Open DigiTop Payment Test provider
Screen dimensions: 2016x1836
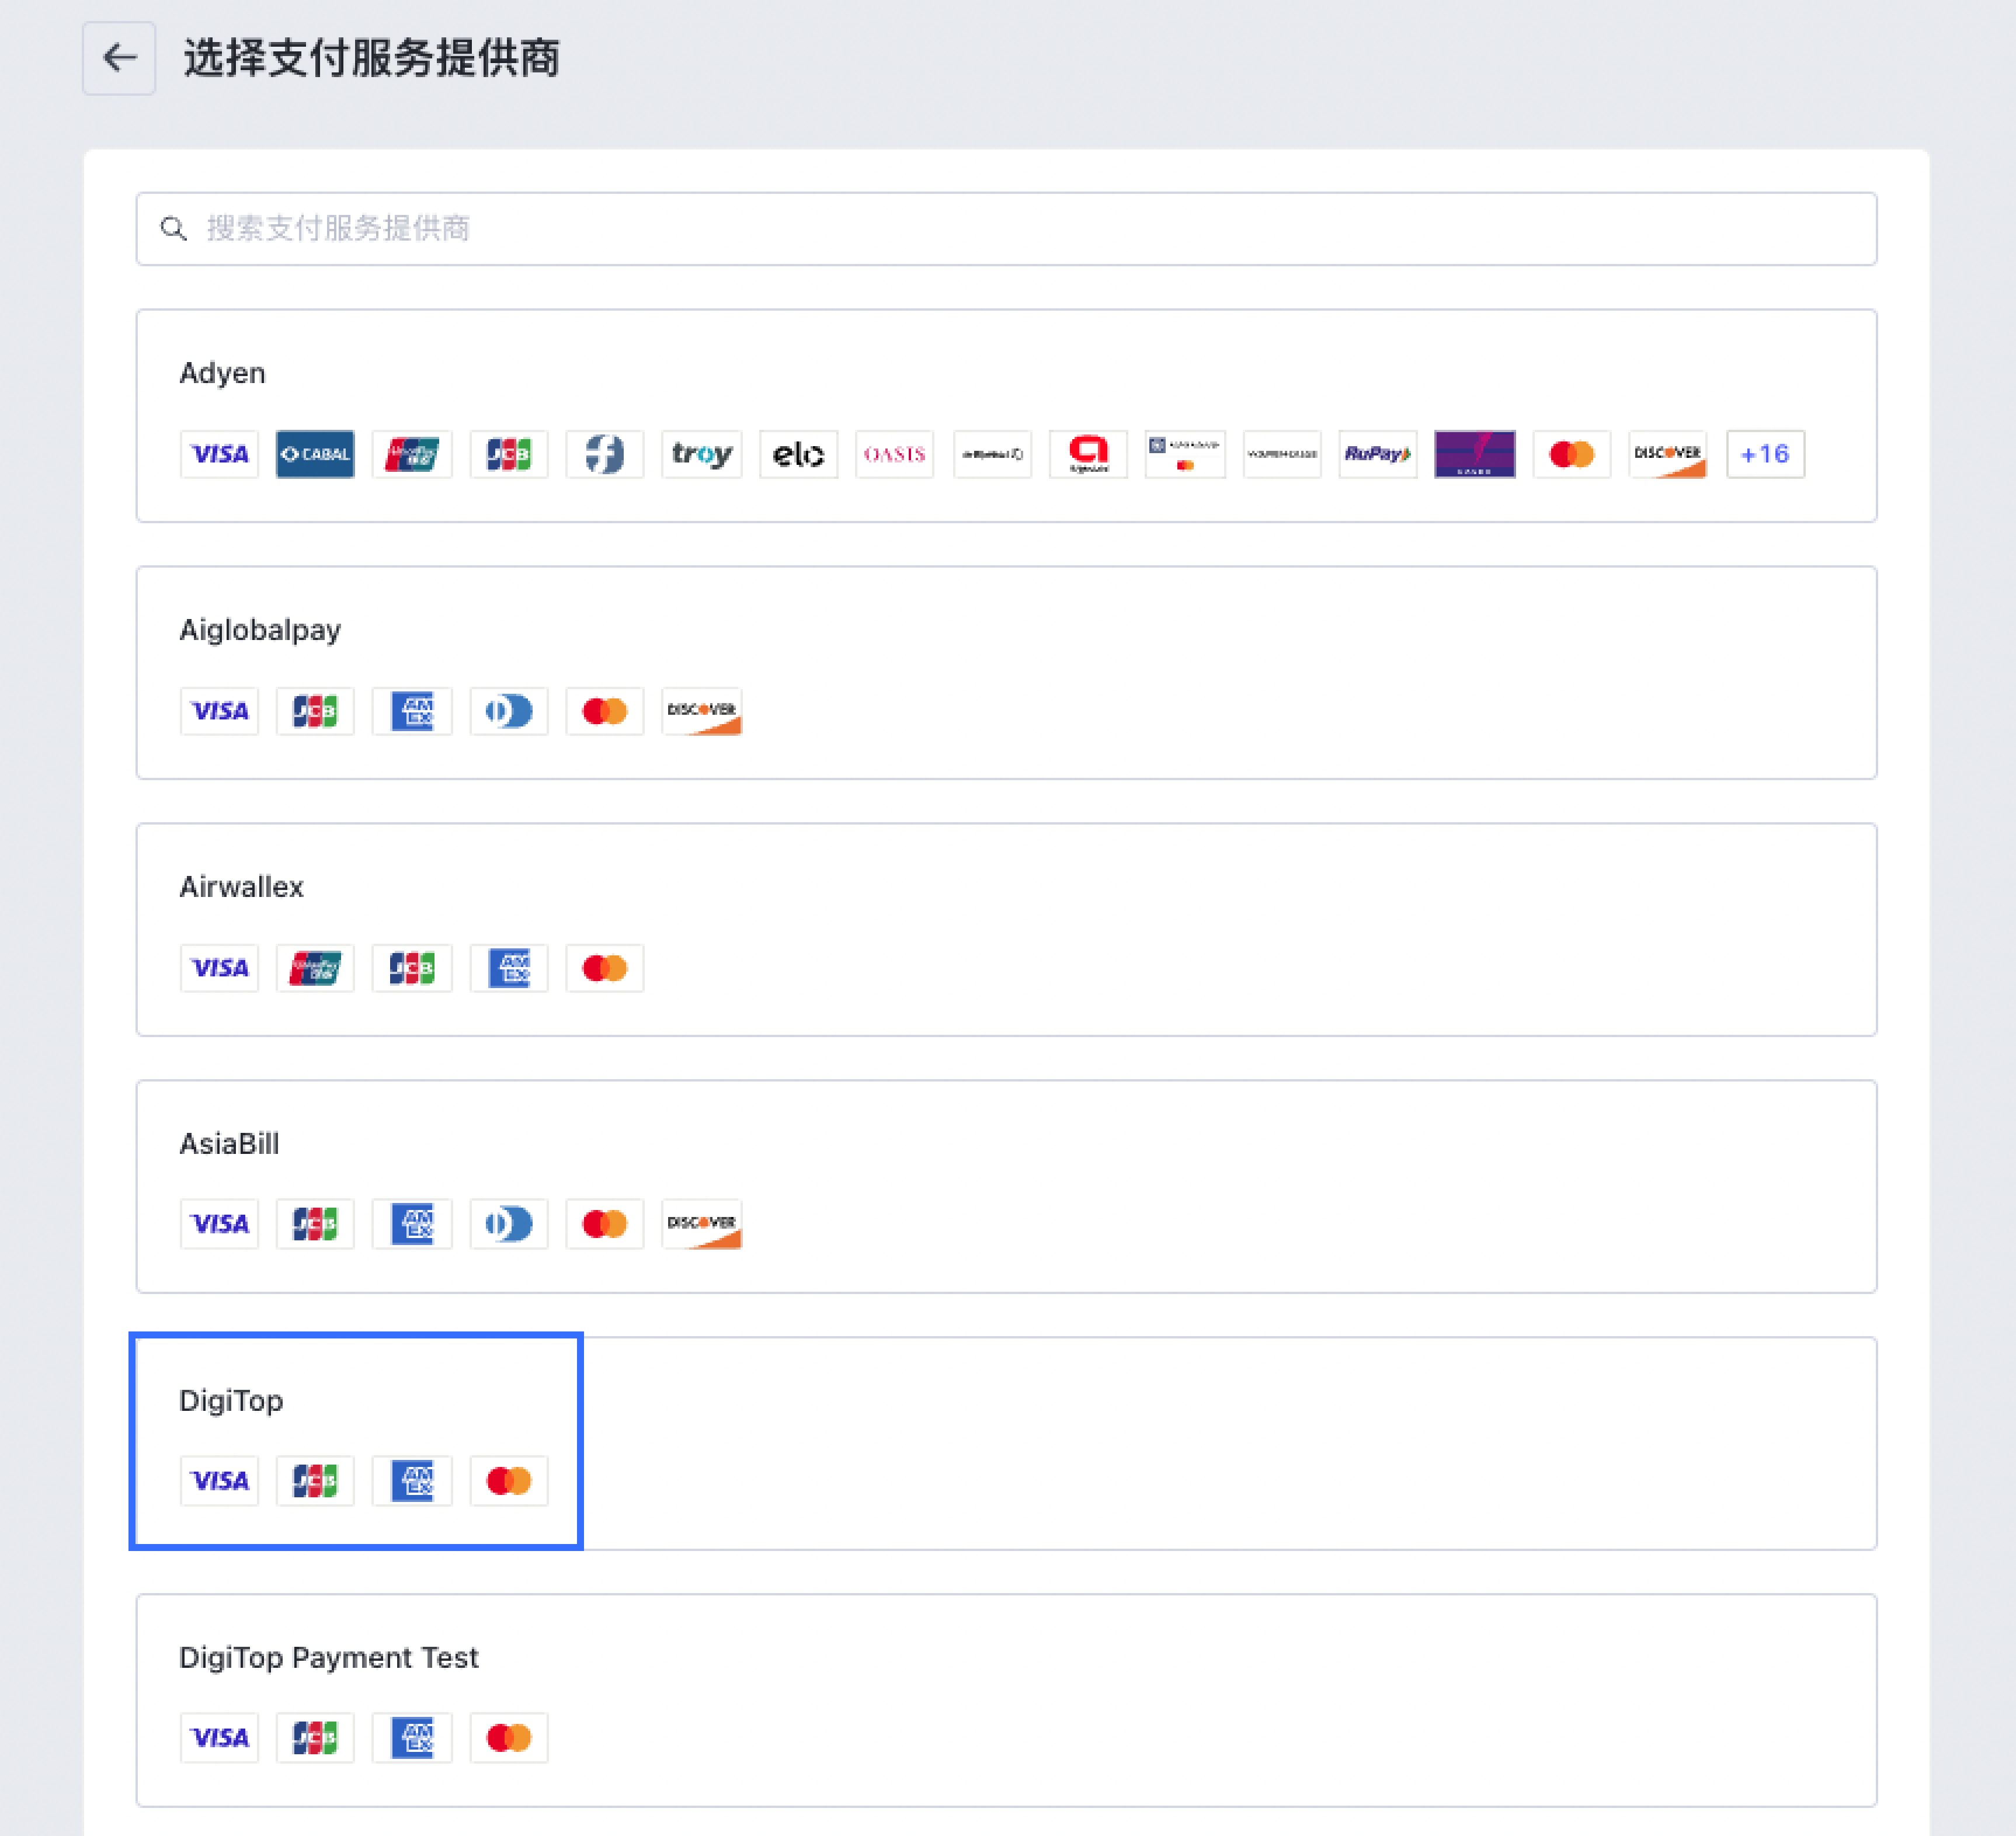(x=328, y=1658)
